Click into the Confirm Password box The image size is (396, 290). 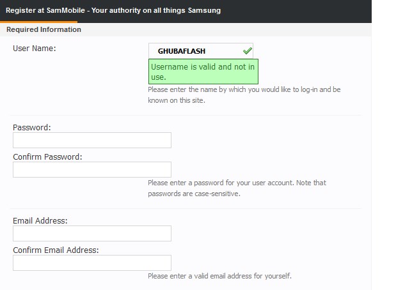pyautogui.click(x=92, y=169)
